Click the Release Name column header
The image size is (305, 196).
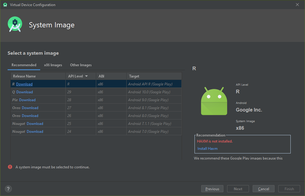(x=24, y=76)
